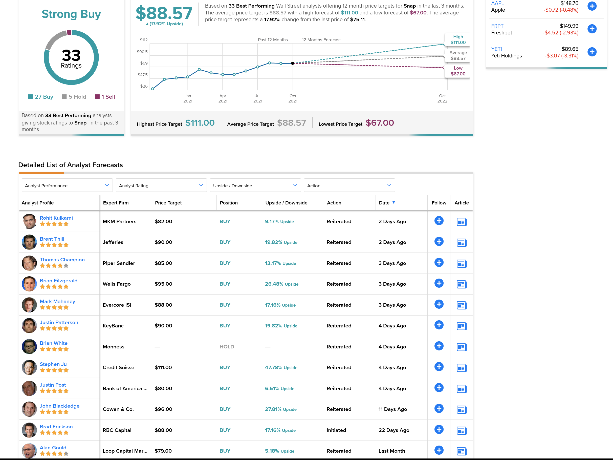Viewport: 613px width, 460px height.
Task: Open article icon for KeyBanc row
Action: (x=462, y=326)
